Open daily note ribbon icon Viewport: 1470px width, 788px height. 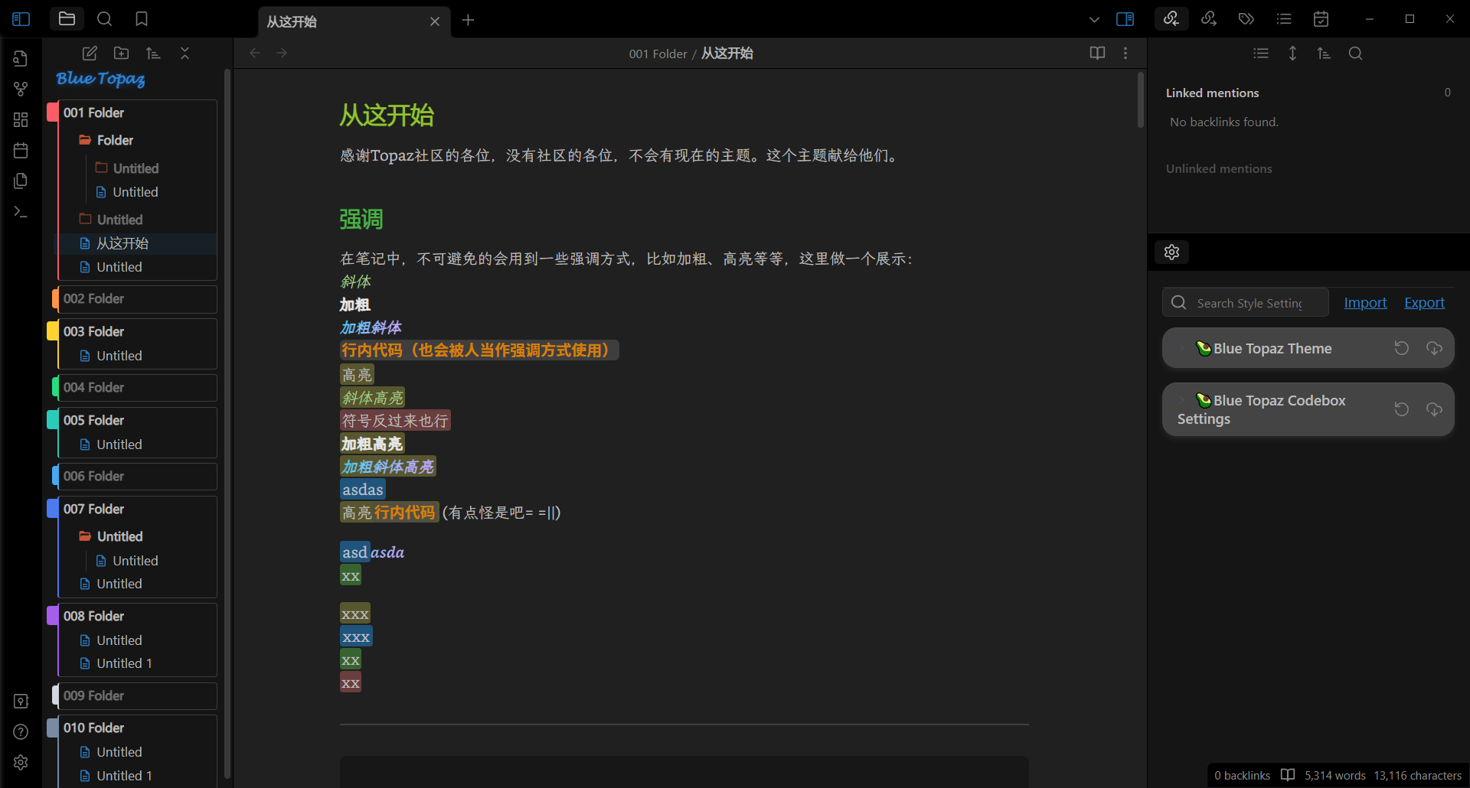point(21,150)
